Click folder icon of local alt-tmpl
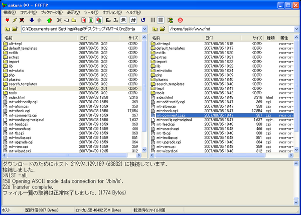The height and width of the screenshot is (215, 301). coord(6,44)
